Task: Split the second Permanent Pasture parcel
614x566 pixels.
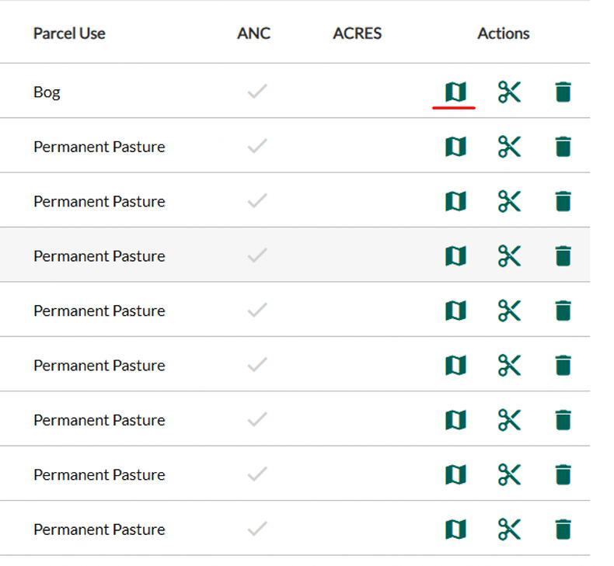Action: click(x=509, y=202)
